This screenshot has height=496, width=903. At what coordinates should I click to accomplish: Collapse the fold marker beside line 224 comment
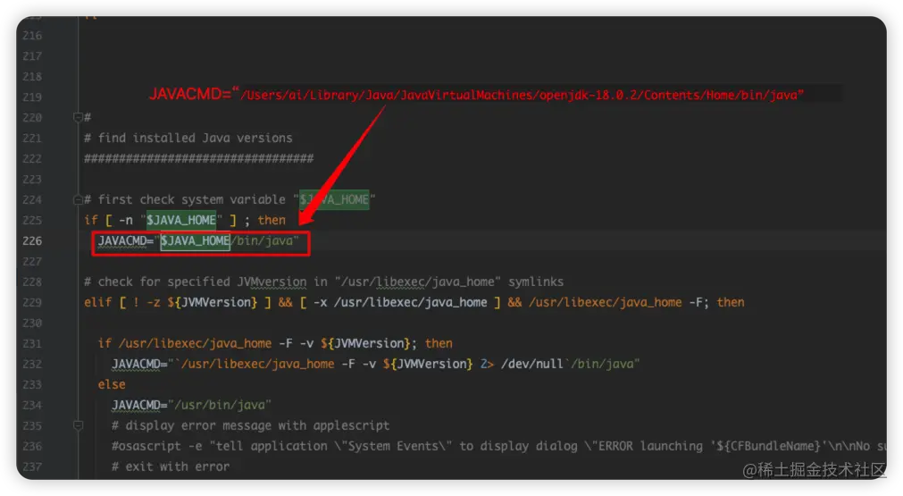tap(79, 200)
